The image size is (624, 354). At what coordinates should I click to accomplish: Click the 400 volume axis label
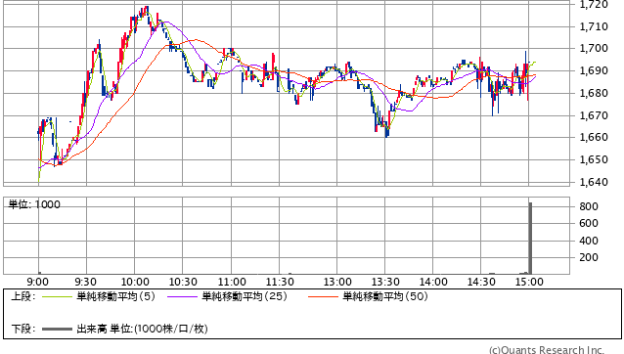(x=589, y=241)
